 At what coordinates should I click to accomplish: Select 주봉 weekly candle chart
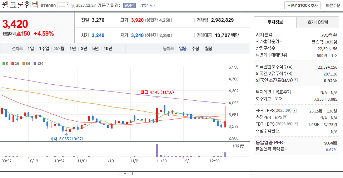click(x=195, y=48)
